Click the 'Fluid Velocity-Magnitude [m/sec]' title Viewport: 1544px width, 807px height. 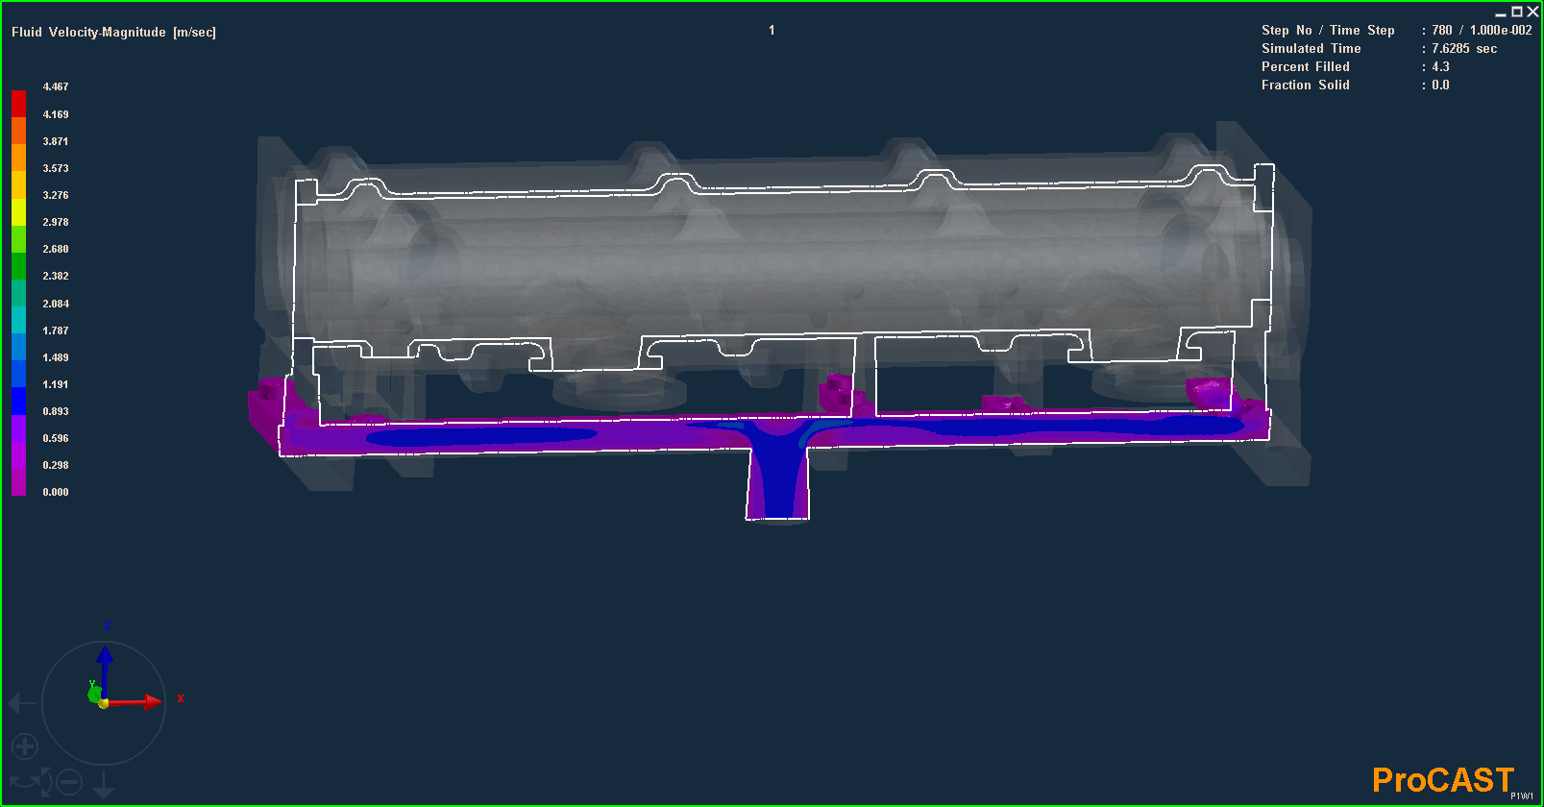113,32
